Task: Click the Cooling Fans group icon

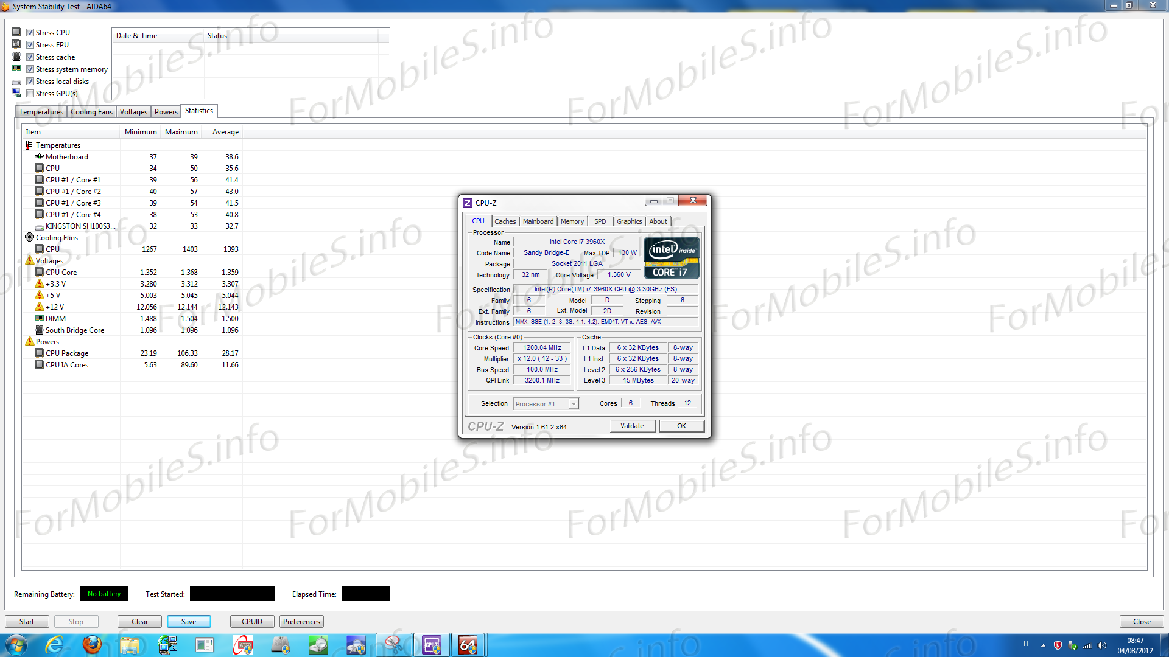Action: 29,238
